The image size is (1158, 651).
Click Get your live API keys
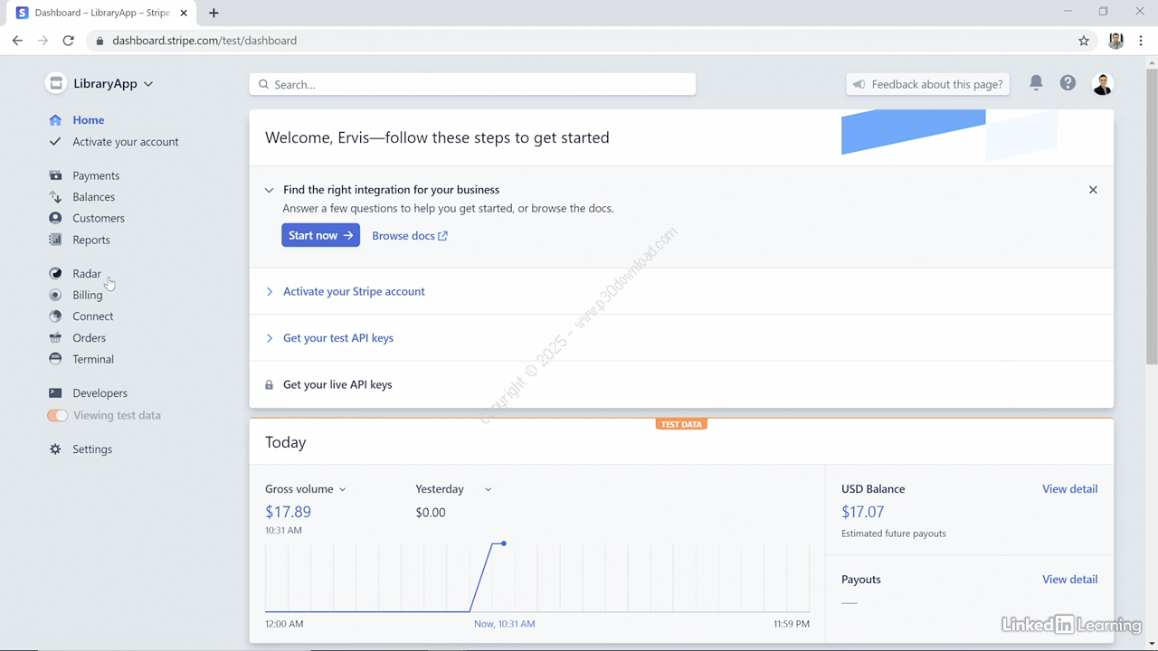(x=337, y=384)
